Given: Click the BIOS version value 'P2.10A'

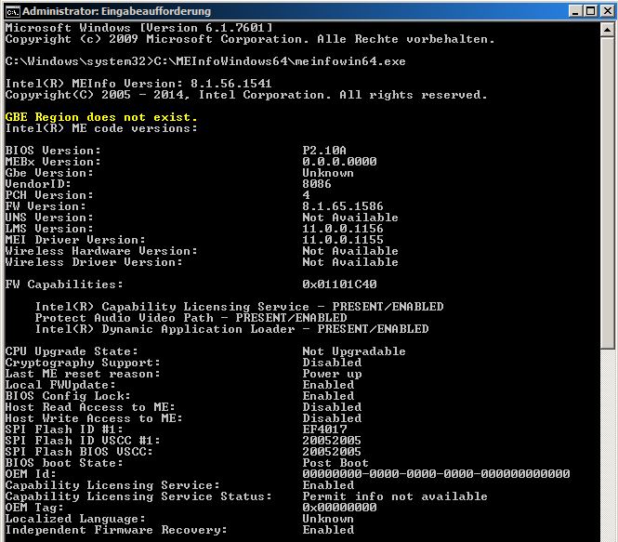Looking at the screenshot, I should [324, 151].
